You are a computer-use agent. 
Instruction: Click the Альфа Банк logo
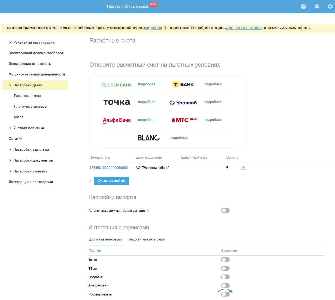coord(117,120)
